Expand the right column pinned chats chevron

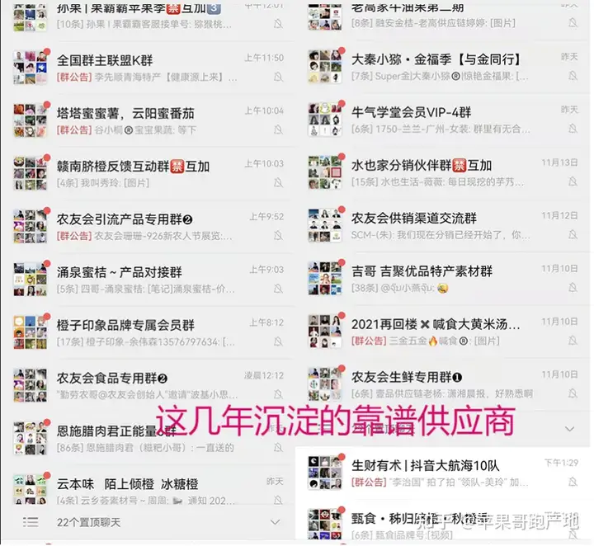coord(569,429)
